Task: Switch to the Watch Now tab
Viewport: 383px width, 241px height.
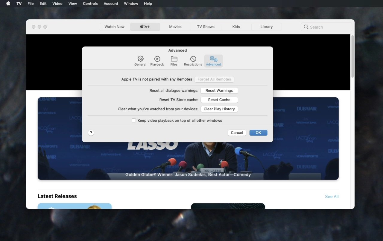Action: coord(115,27)
